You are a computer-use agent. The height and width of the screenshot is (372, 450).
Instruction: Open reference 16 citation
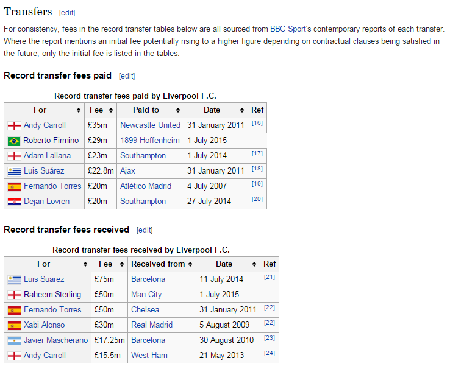(257, 123)
